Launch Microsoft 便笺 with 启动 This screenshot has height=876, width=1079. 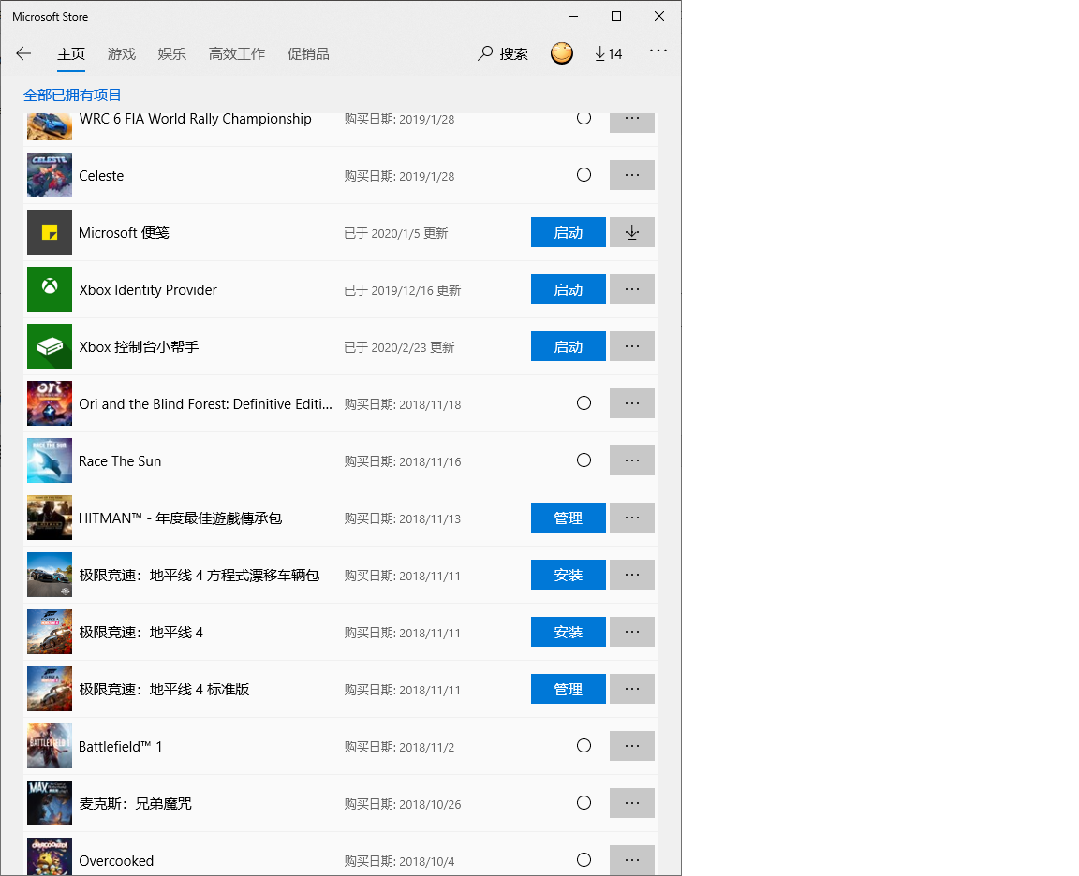(x=569, y=232)
